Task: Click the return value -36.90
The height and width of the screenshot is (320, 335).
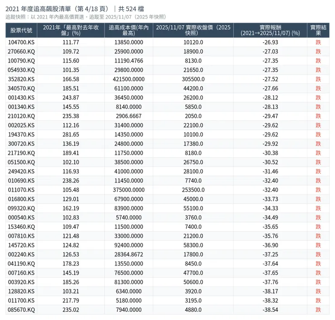Action: click(270, 245)
